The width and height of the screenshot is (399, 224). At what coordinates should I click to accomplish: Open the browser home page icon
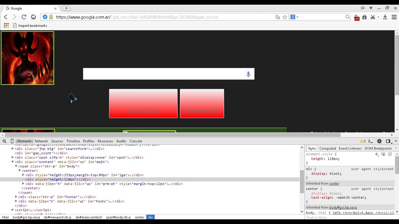point(33,17)
